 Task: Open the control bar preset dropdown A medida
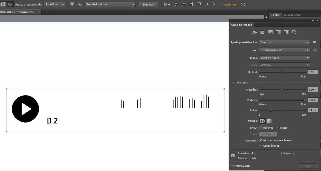[54, 4]
